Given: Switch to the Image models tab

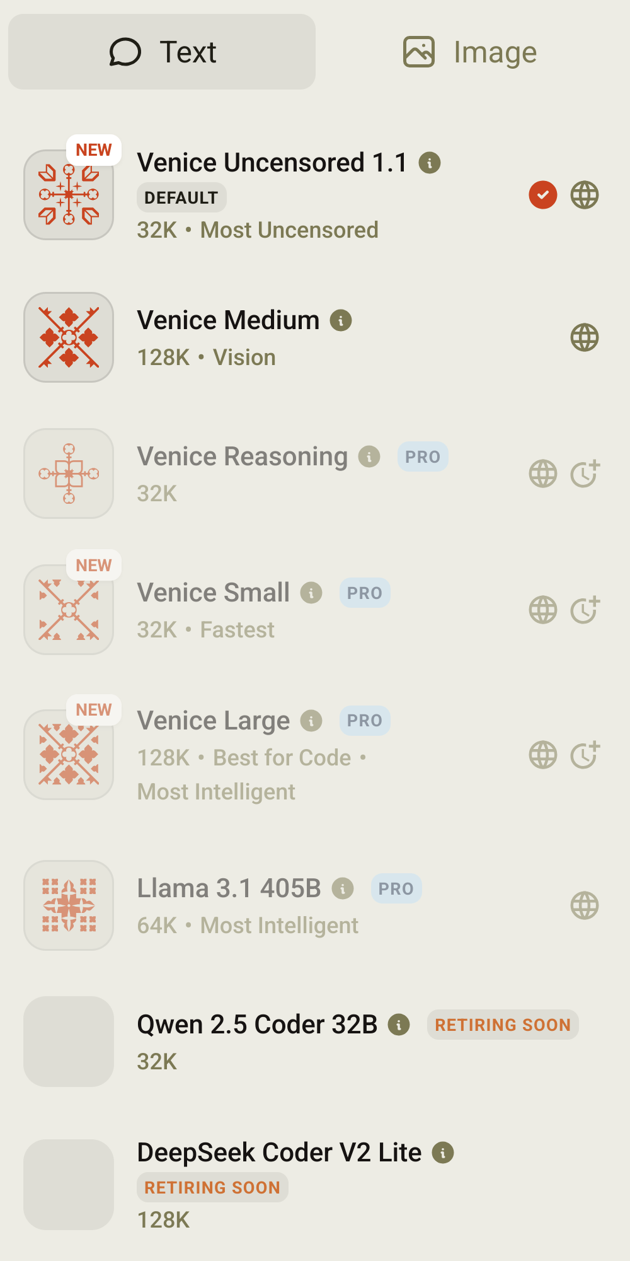Looking at the screenshot, I should 470,52.
